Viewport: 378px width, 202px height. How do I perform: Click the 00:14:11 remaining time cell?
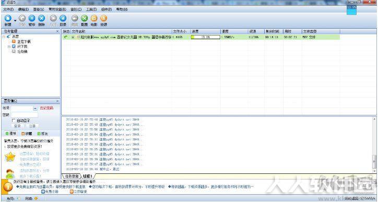(x=271, y=37)
